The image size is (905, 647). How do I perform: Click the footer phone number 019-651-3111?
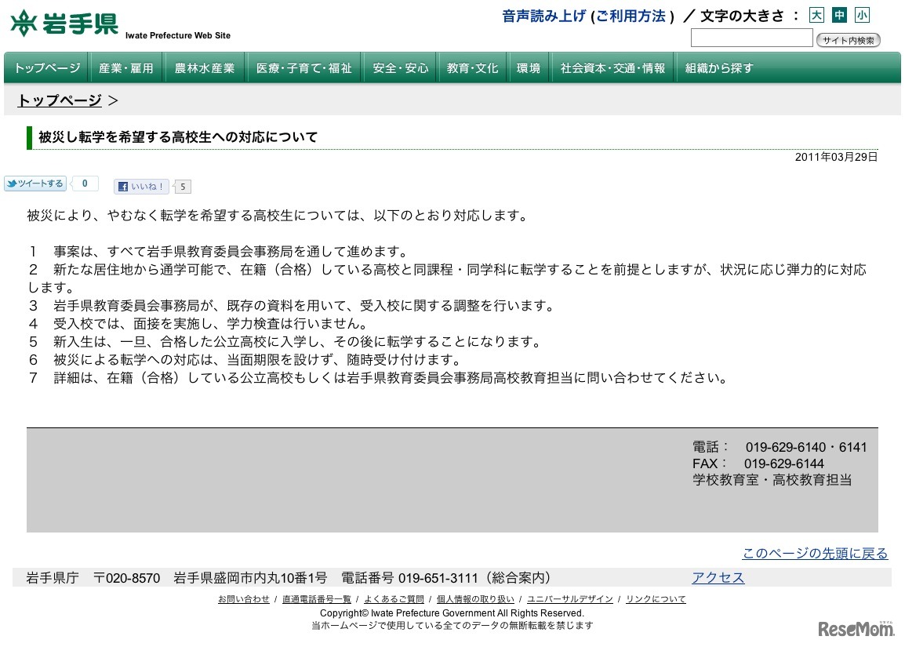438,578
